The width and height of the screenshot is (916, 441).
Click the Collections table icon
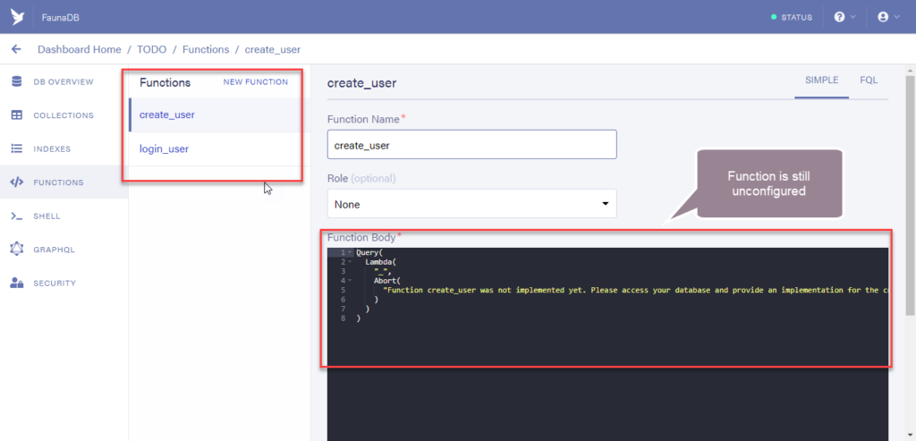pyautogui.click(x=17, y=115)
